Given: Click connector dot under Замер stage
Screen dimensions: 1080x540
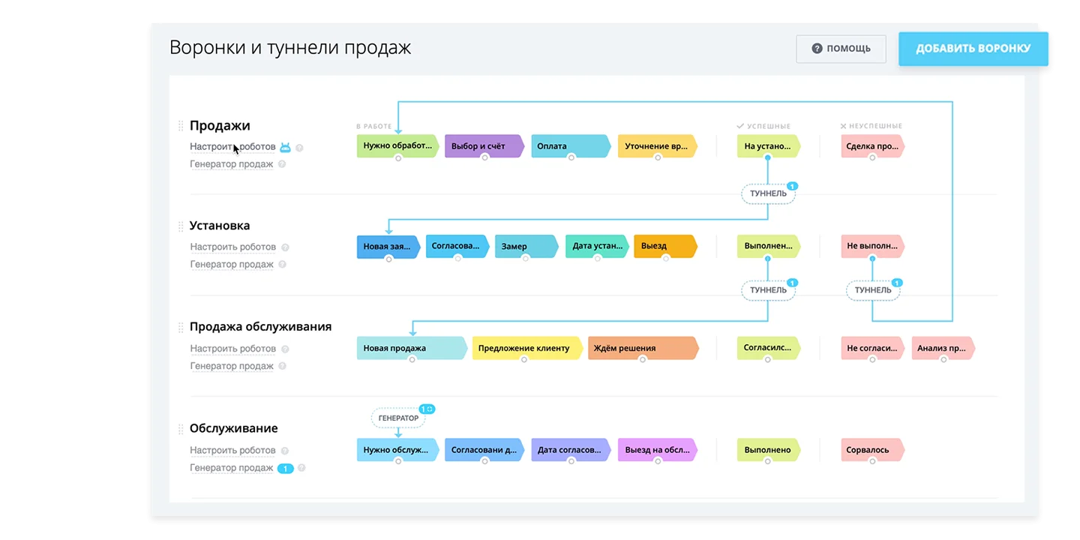Looking at the screenshot, I should (526, 258).
